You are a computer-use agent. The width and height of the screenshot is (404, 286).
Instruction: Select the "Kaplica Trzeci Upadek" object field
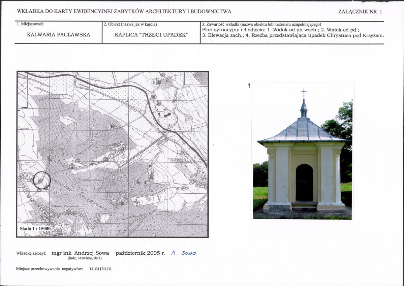[x=151, y=35]
